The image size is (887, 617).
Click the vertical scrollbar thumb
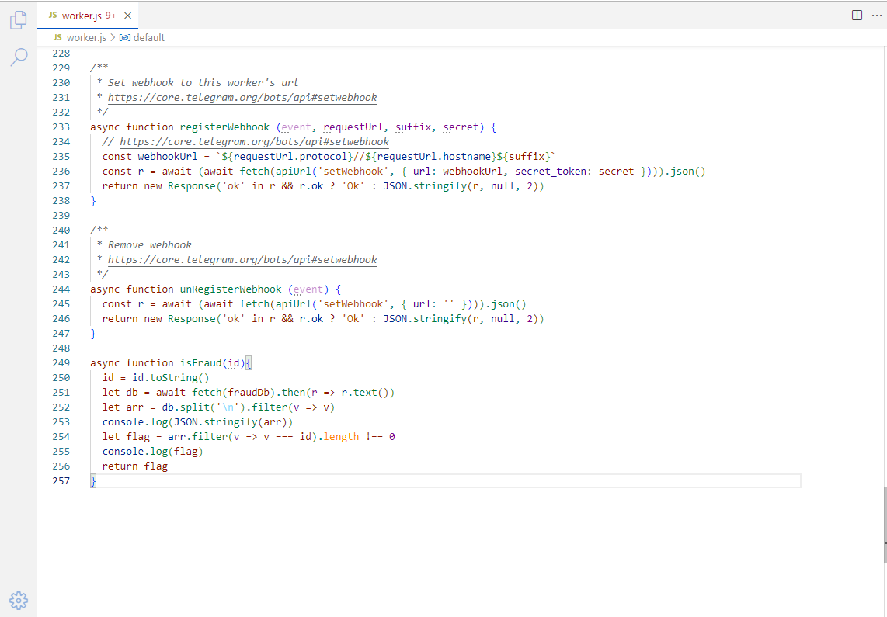click(x=884, y=524)
